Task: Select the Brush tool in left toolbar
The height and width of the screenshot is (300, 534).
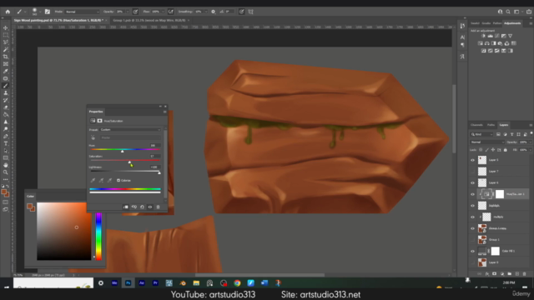Action: point(6,86)
